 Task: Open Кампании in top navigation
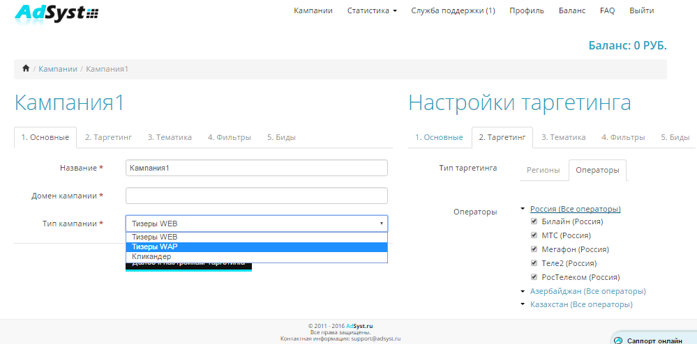coord(313,10)
